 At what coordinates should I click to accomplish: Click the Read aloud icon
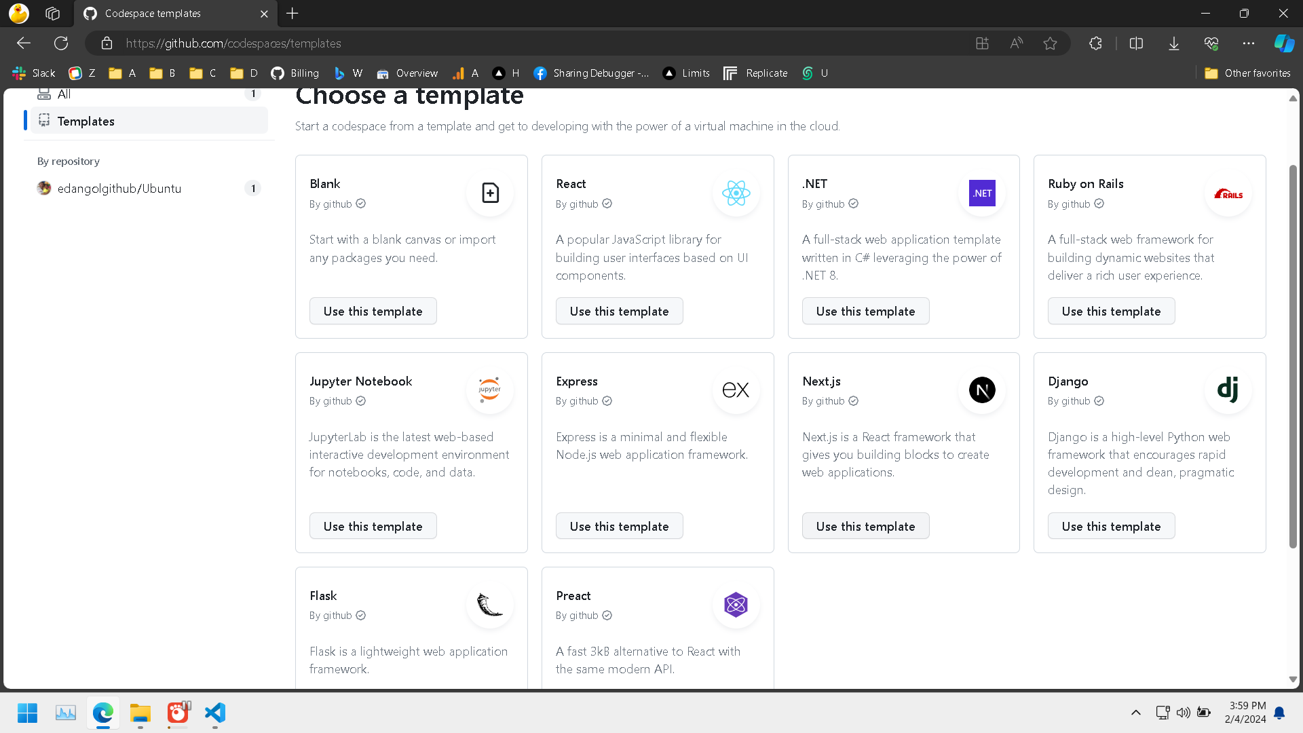pyautogui.click(x=1016, y=43)
